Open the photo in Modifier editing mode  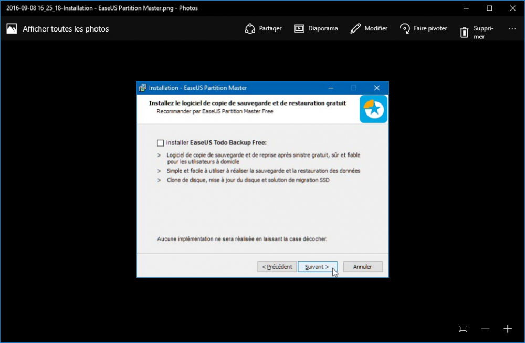369,28
